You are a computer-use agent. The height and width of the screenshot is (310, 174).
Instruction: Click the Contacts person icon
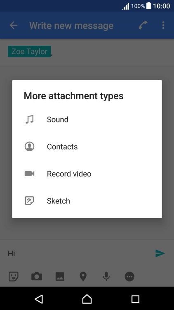point(29,147)
